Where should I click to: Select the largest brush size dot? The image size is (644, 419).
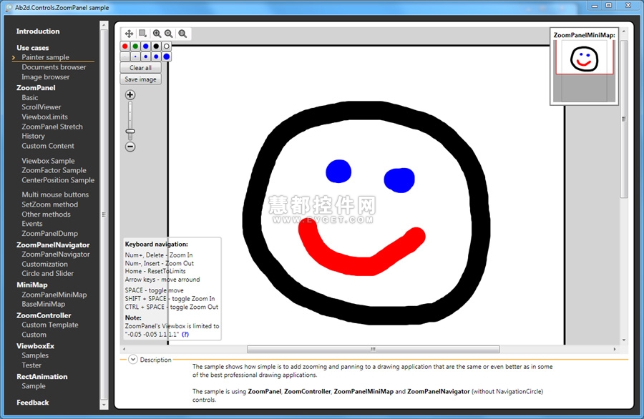[x=166, y=56]
